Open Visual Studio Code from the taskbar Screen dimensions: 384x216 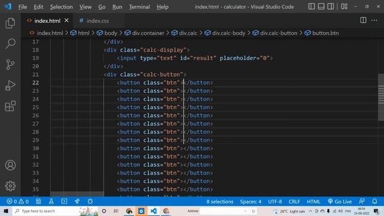pos(154,211)
